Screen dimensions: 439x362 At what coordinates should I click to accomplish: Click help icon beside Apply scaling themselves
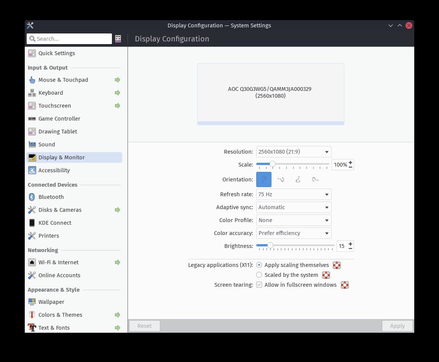(337, 265)
